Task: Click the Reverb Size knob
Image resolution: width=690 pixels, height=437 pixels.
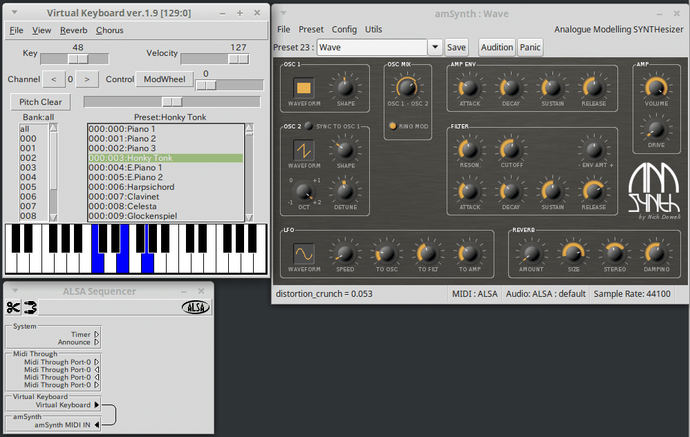Action: tap(573, 254)
